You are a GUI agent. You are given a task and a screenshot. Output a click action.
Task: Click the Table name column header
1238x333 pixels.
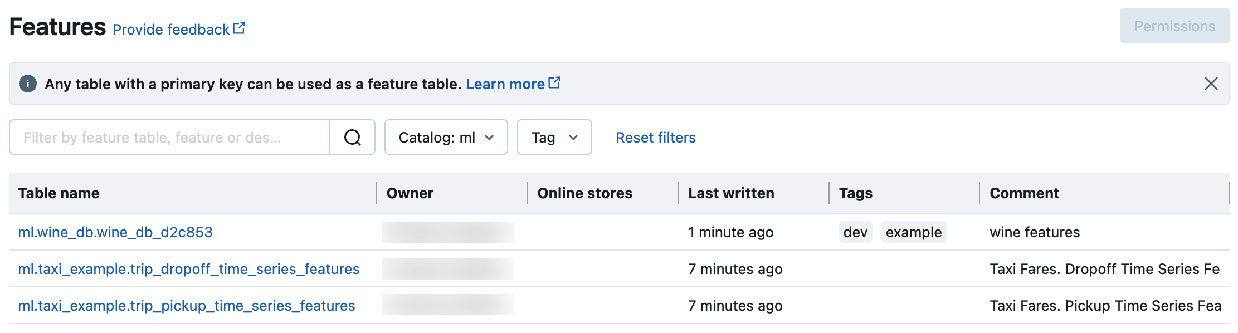coord(59,193)
